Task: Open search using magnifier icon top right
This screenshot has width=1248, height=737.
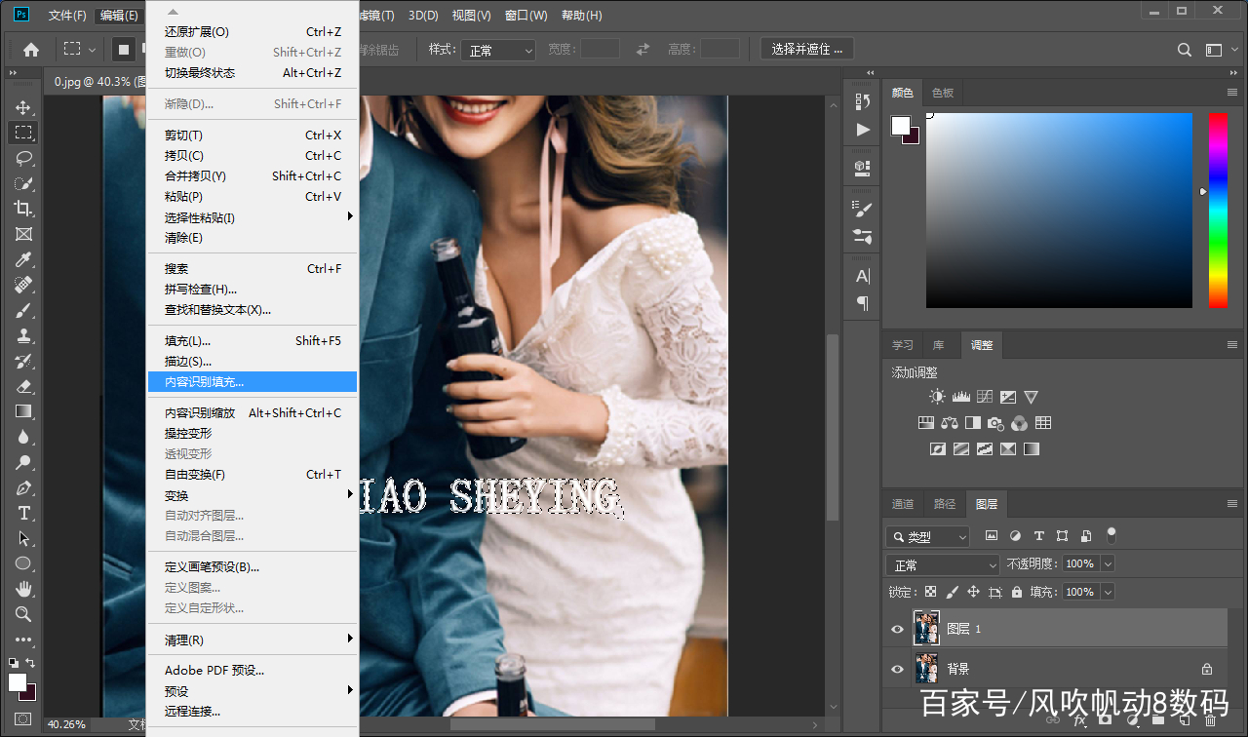Action: tap(1185, 50)
